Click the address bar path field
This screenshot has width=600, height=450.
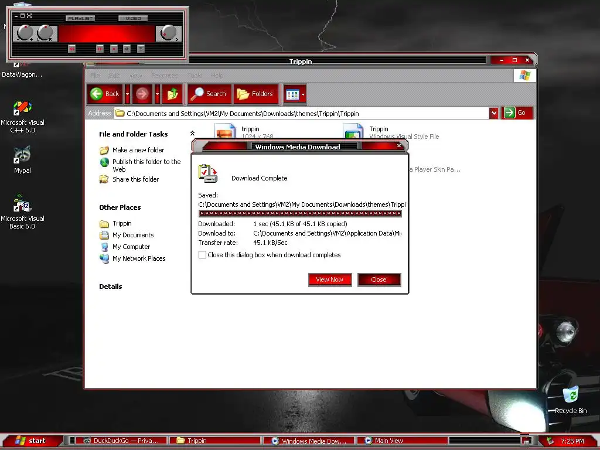pos(302,113)
